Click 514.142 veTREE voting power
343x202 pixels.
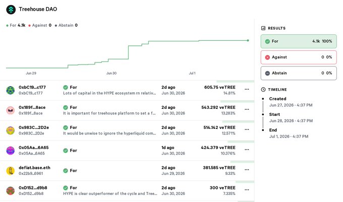point(219,127)
